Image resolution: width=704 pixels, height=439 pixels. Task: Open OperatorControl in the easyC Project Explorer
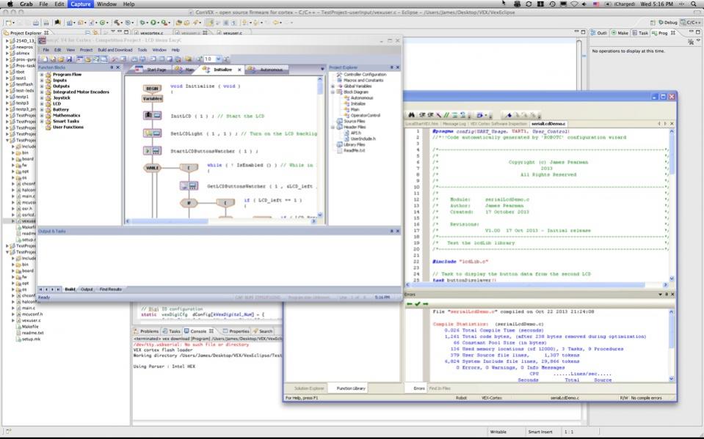(365, 115)
